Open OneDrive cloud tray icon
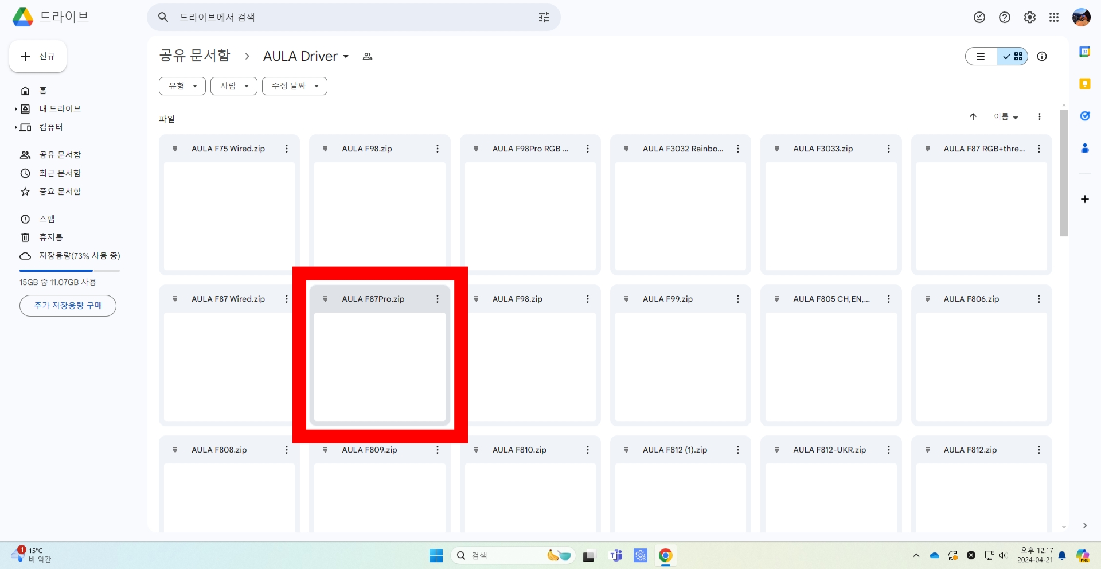1101x569 pixels. [935, 555]
